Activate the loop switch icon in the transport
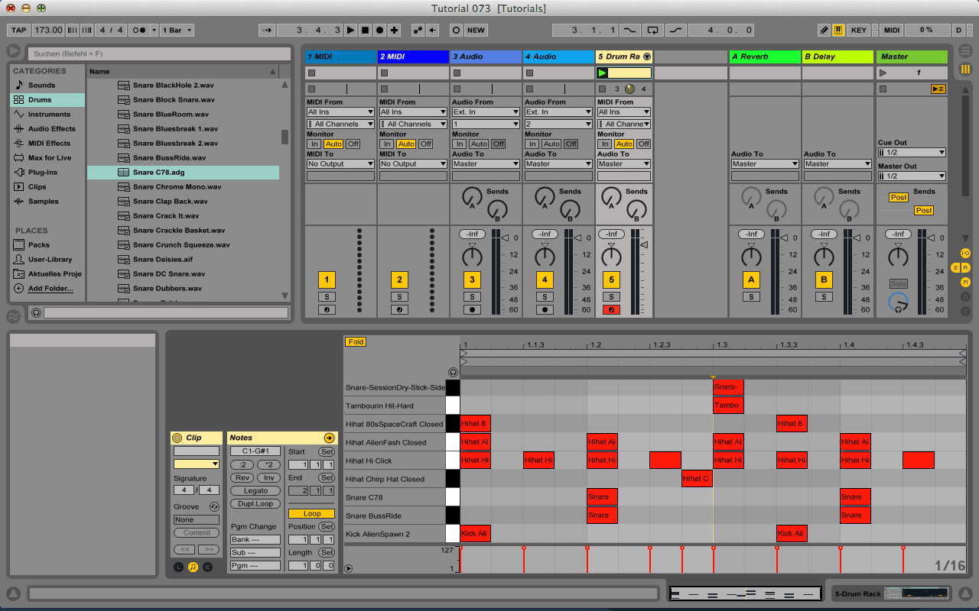 click(652, 30)
